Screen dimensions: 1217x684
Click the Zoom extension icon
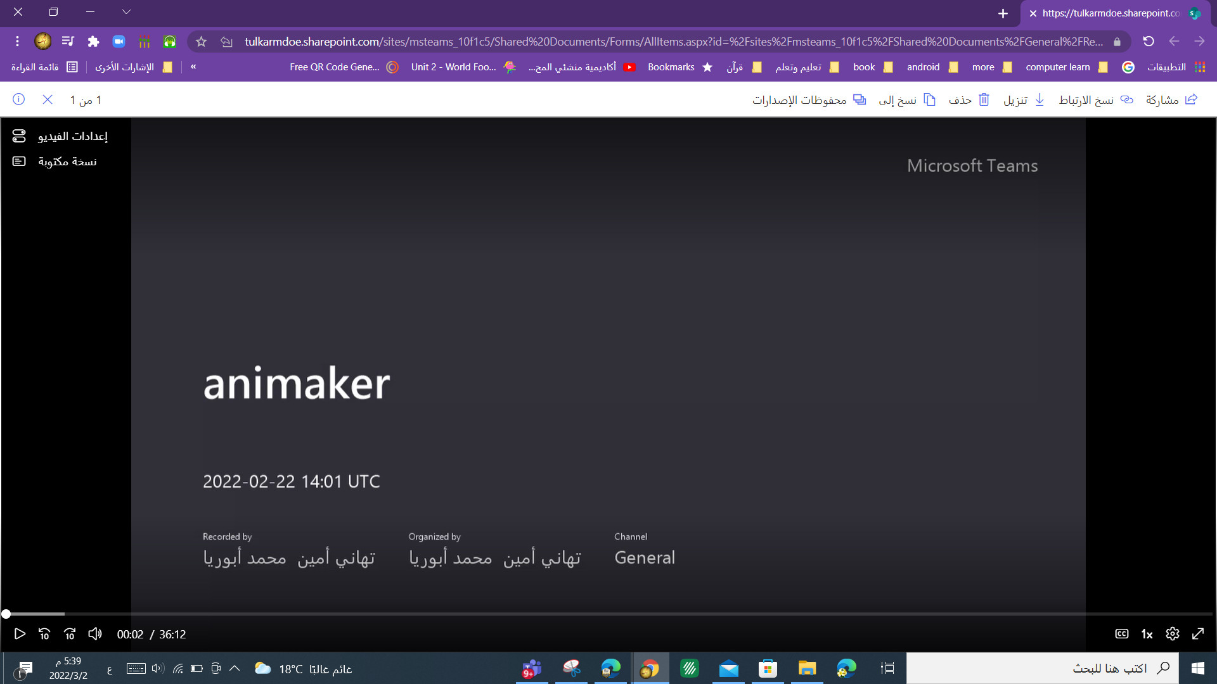119,42
